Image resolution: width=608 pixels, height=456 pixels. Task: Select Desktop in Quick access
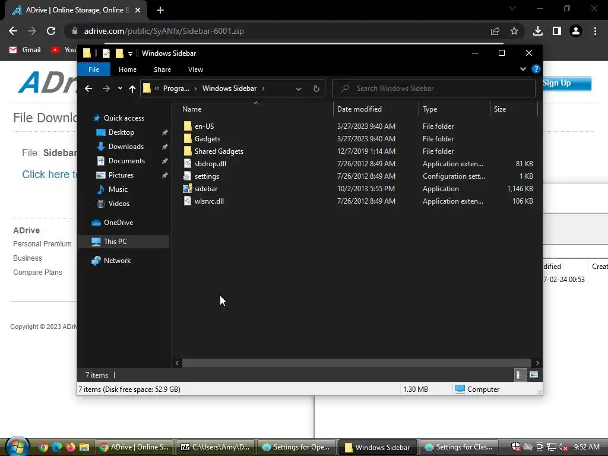click(121, 132)
